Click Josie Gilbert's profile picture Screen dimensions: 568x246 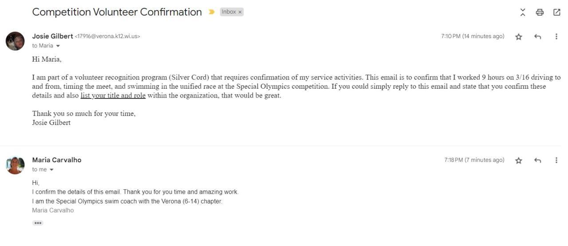15,41
